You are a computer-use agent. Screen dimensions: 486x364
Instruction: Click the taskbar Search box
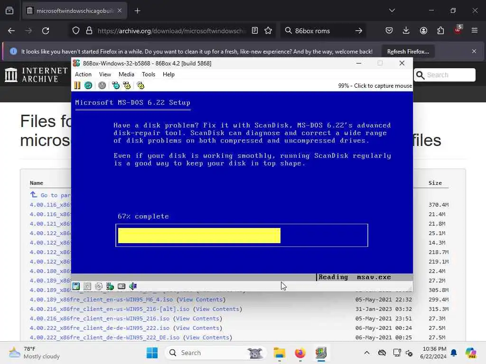click(215, 353)
